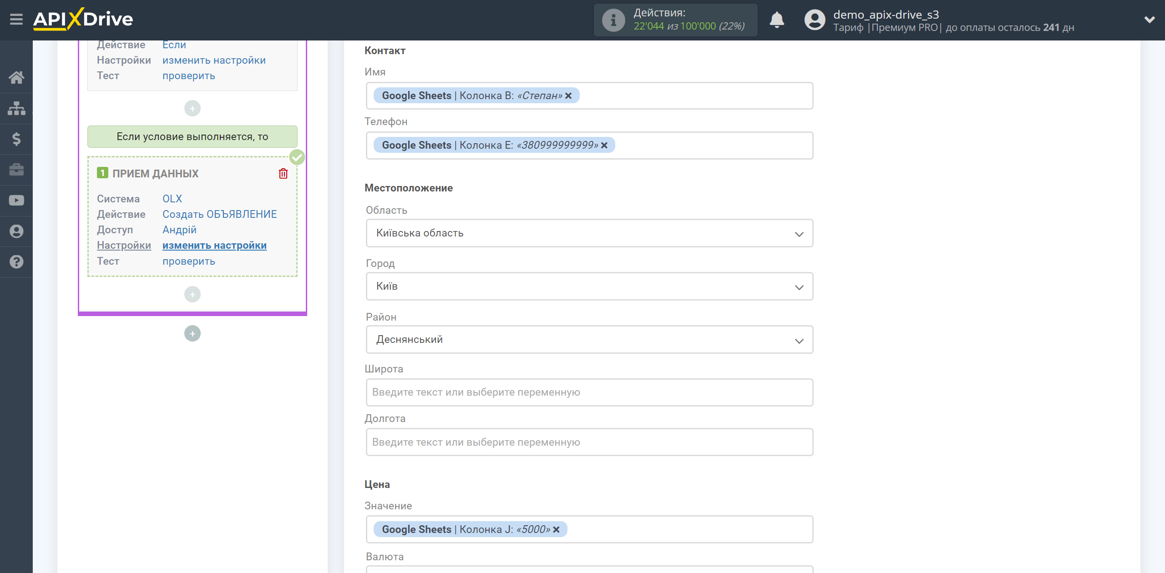Click the Если action link
Viewport: 1165px width, 573px height.
pos(174,45)
